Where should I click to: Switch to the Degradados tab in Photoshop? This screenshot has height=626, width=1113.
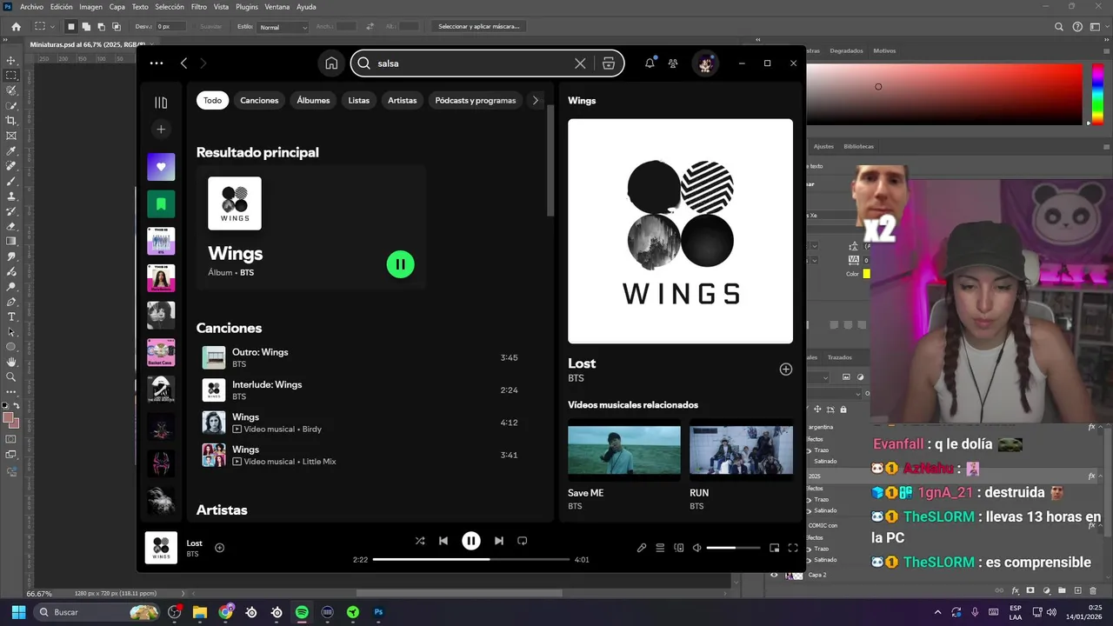pyautogui.click(x=846, y=50)
